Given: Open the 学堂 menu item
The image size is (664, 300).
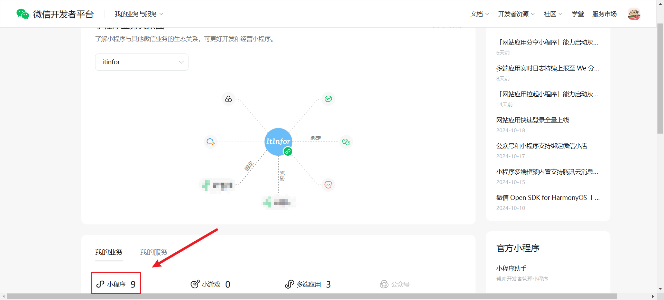Looking at the screenshot, I should pos(578,14).
